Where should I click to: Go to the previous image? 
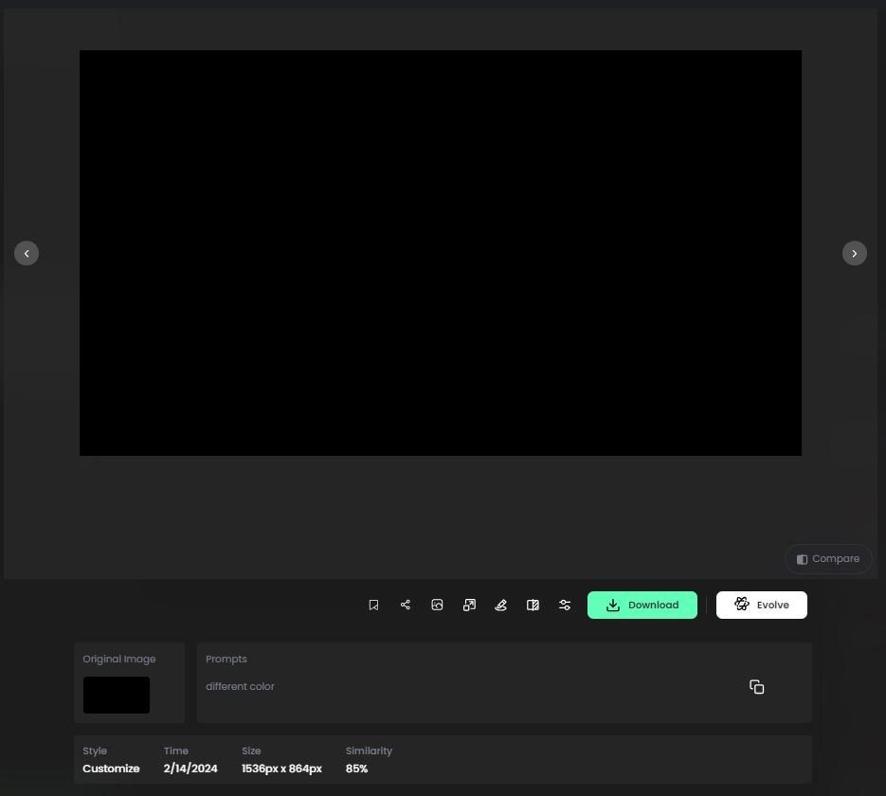[x=27, y=253]
